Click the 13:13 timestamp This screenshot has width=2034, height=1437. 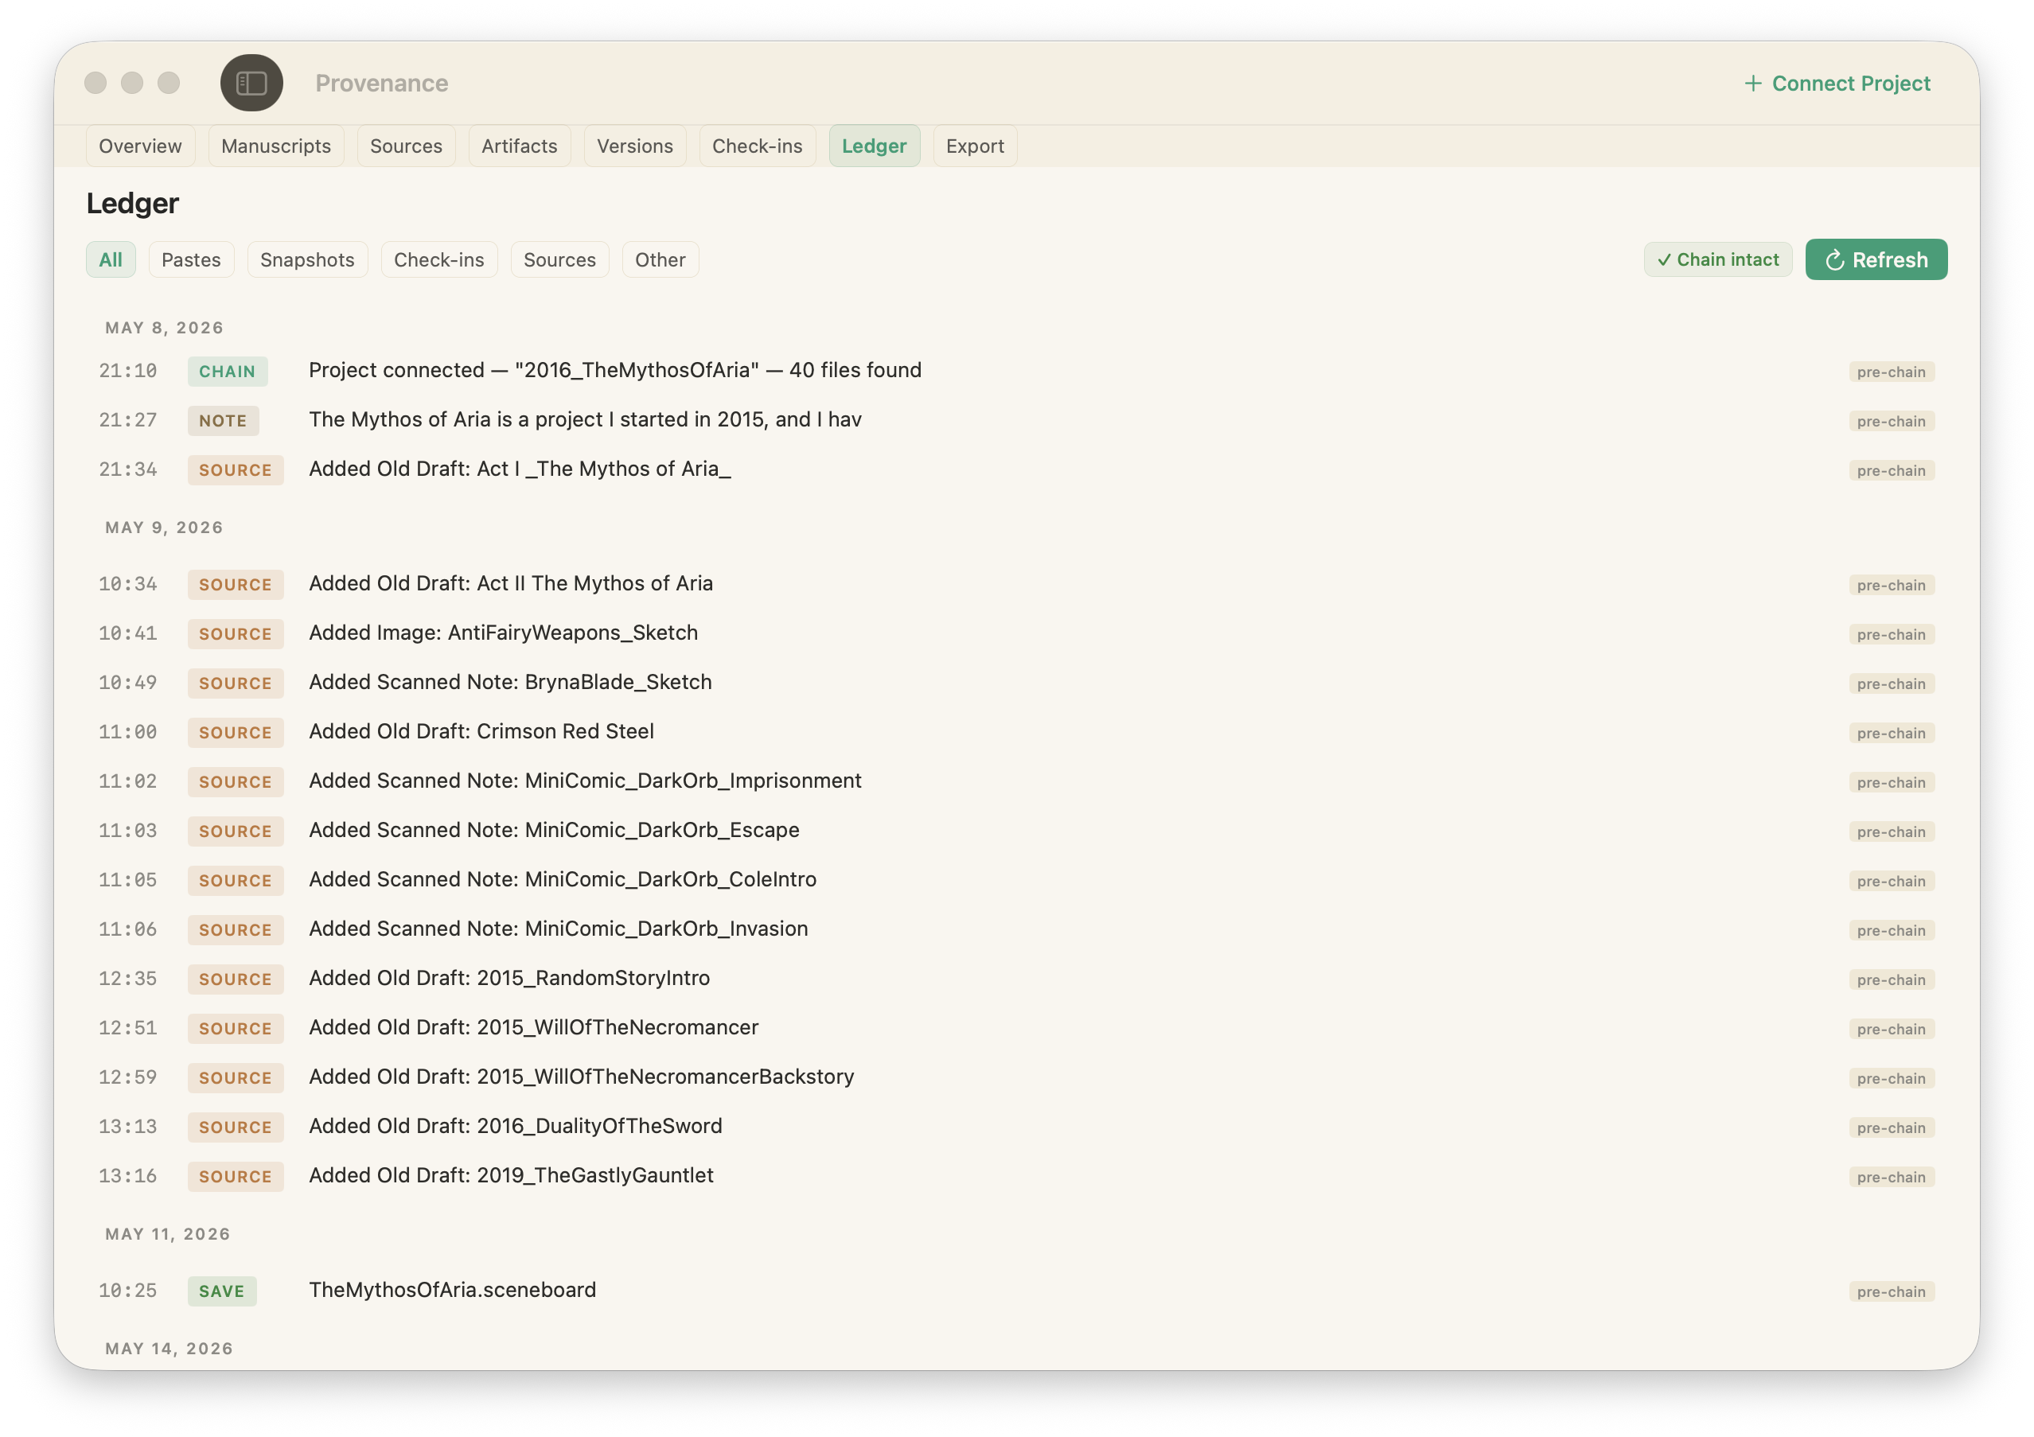click(x=127, y=1127)
